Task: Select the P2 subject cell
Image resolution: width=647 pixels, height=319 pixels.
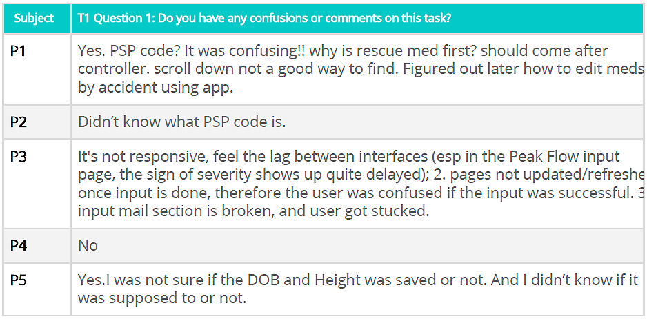Action: tap(19, 122)
